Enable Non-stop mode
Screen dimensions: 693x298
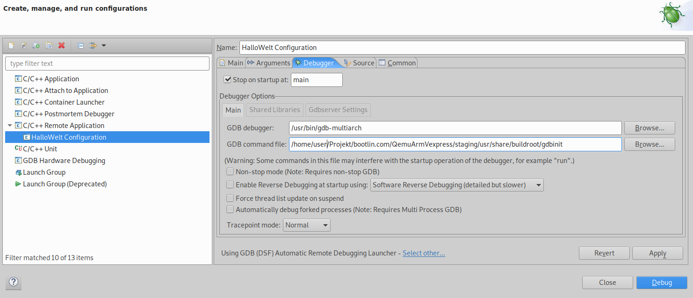(230, 171)
